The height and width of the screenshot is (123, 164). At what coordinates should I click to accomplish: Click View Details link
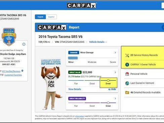pos(75,89)
